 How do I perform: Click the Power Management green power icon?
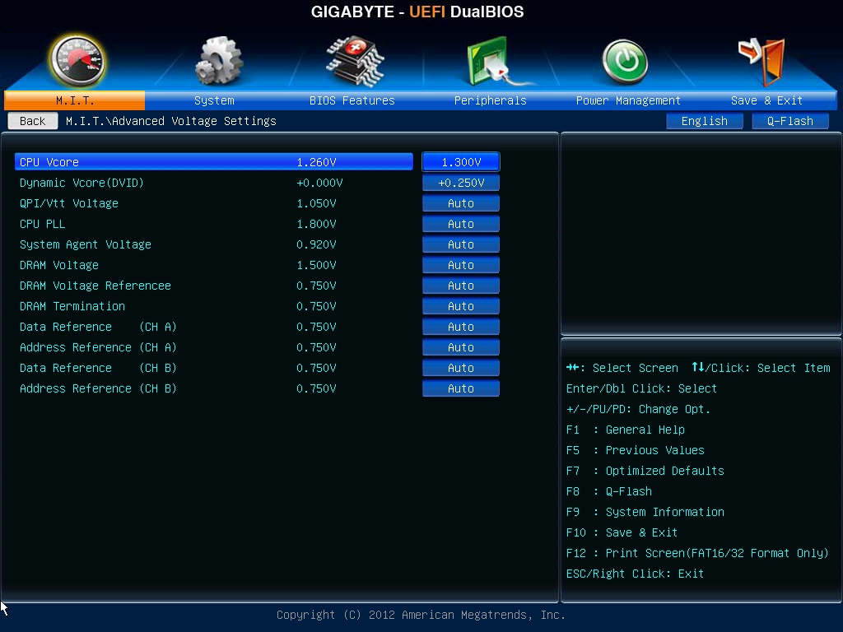625,62
